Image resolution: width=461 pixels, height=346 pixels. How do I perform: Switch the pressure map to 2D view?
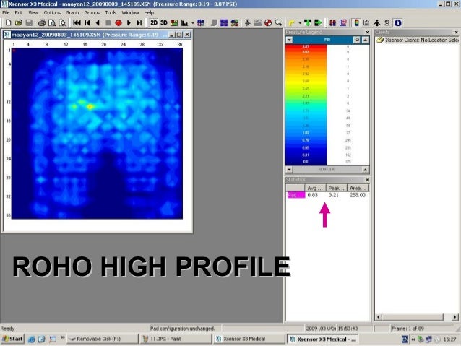[x=154, y=22]
